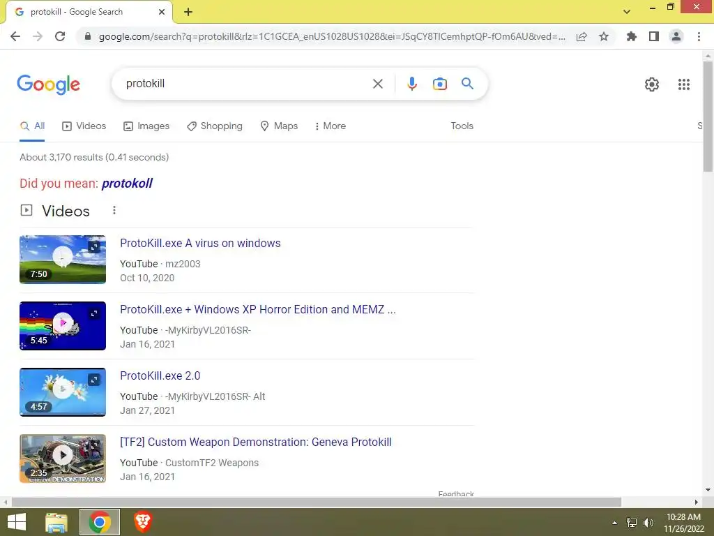
Task: Click the forward navigation arrow
Action: click(x=38, y=36)
